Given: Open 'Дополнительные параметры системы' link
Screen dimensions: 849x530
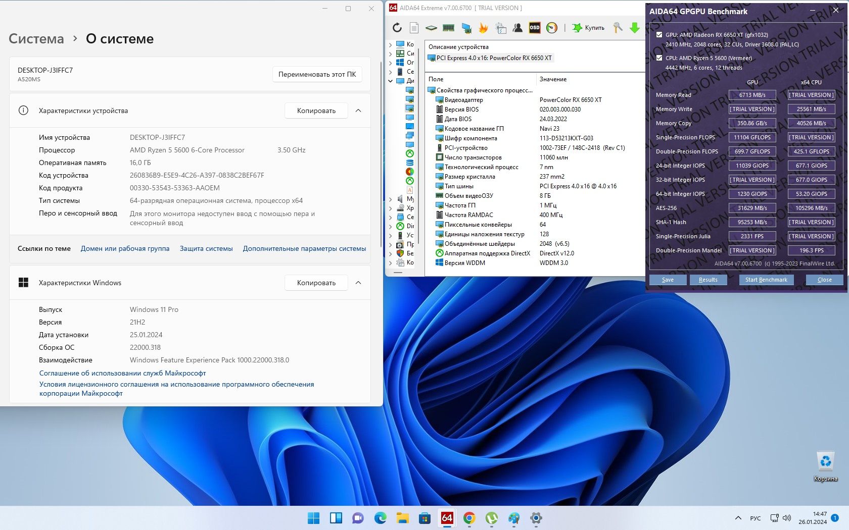Looking at the screenshot, I should [x=304, y=248].
